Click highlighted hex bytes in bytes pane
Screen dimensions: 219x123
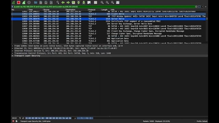point(48,118)
